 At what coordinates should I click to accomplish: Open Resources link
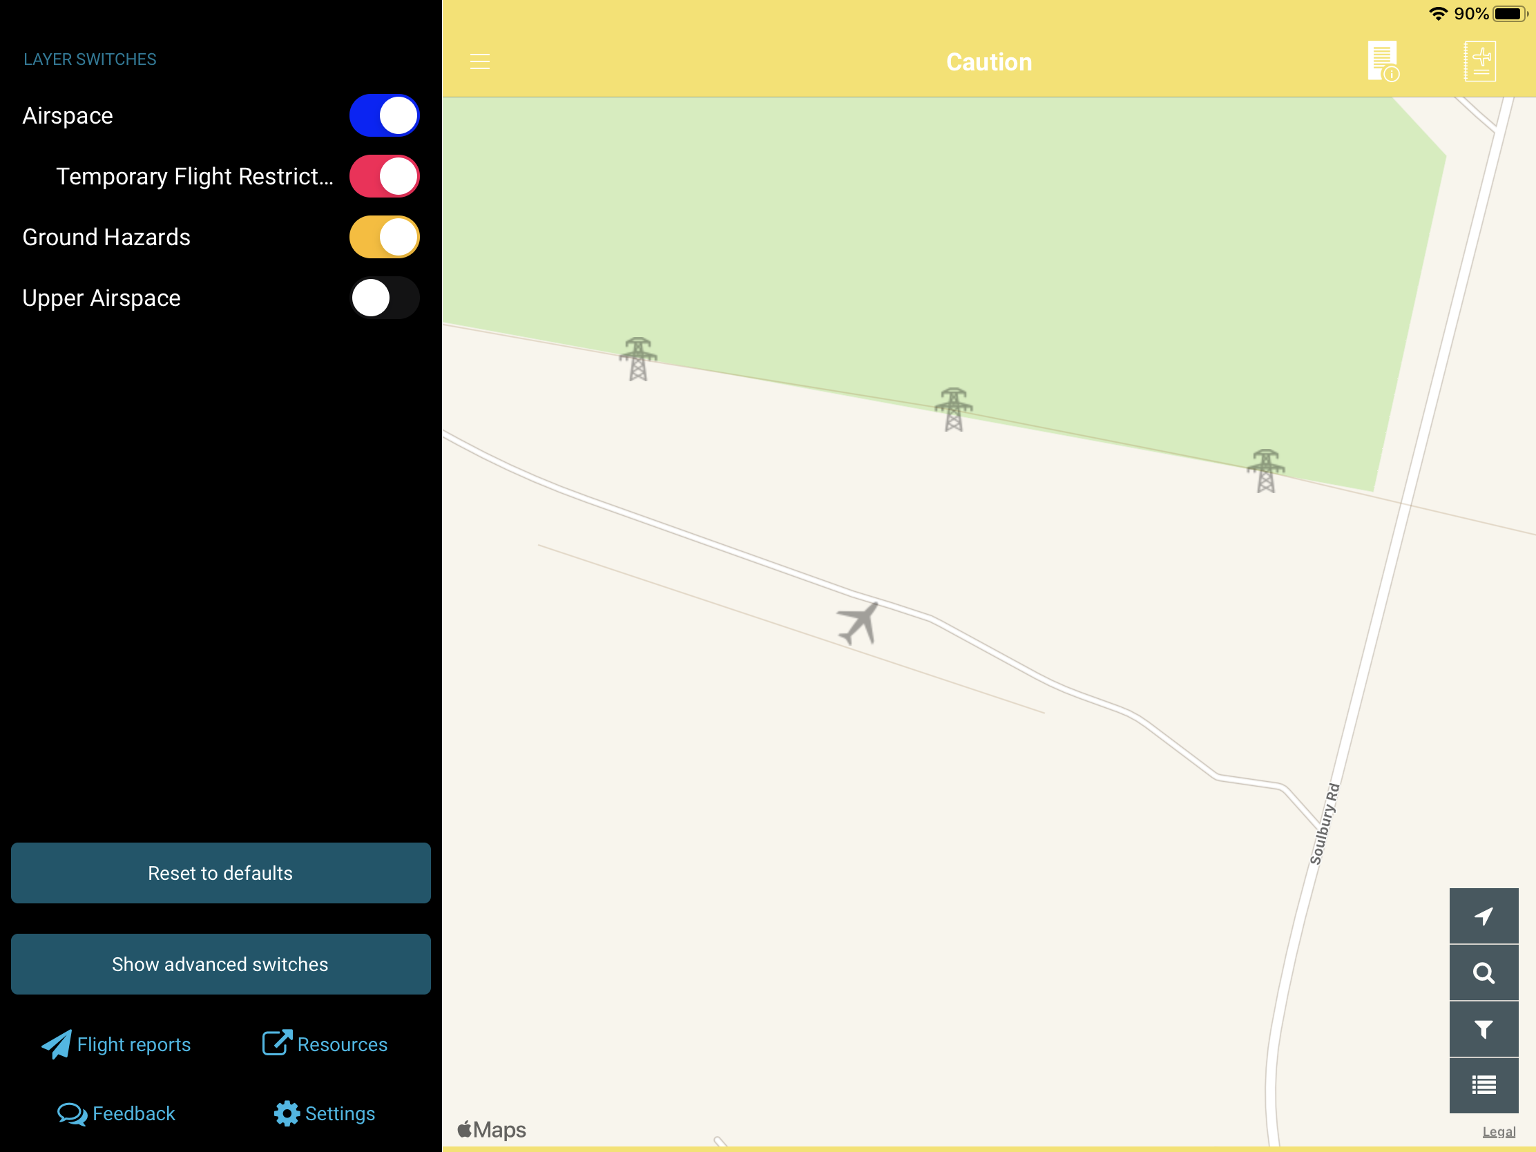pyautogui.click(x=325, y=1044)
